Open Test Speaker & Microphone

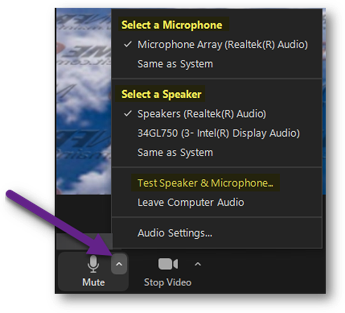pos(205,183)
